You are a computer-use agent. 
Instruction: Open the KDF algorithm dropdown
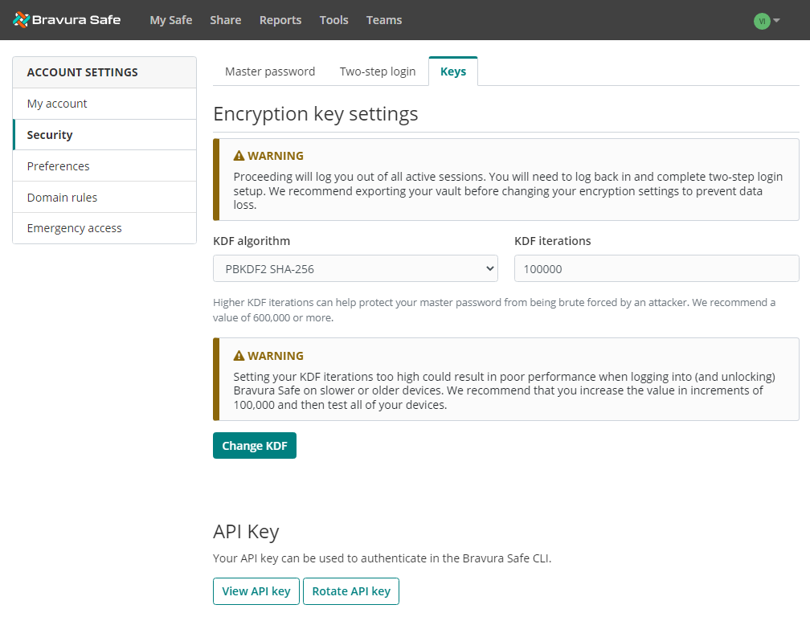pyautogui.click(x=355, y=268)
